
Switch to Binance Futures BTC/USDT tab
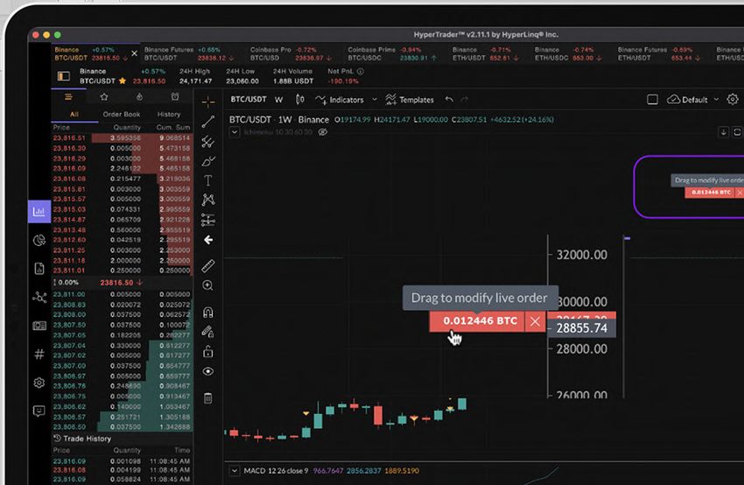(189, 53)
